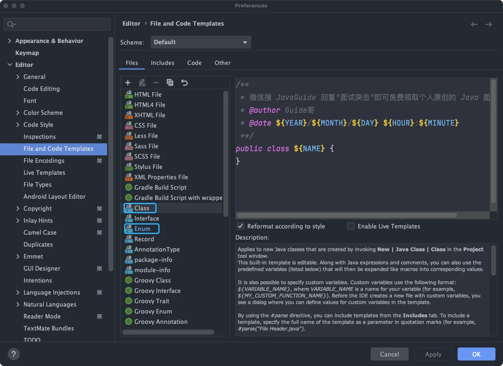
Task: Enable Live Templates checkbox
Action: [x=351, y=226]
